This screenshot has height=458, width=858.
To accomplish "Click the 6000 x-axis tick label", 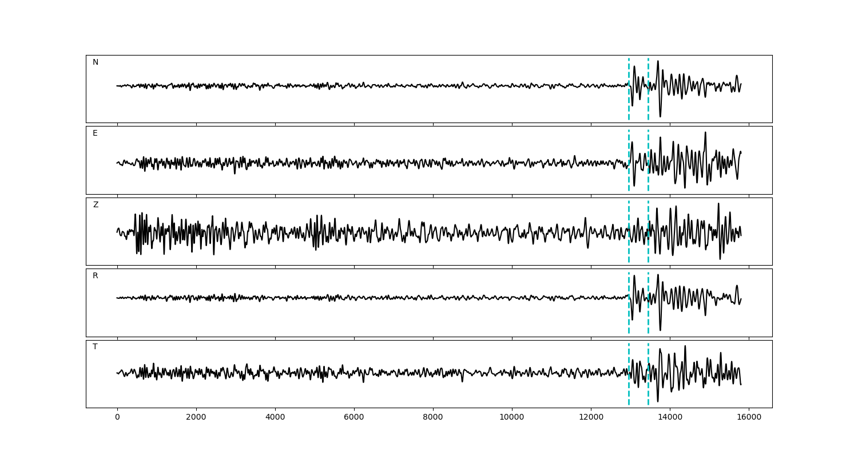I will [354, 418].
